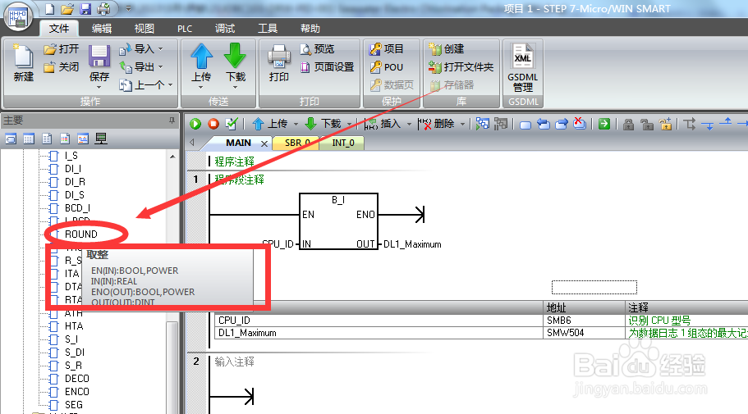Pin the 主要 panel with pushpin
The width and height of the screenshot is (748, 414).
point(172,121)
